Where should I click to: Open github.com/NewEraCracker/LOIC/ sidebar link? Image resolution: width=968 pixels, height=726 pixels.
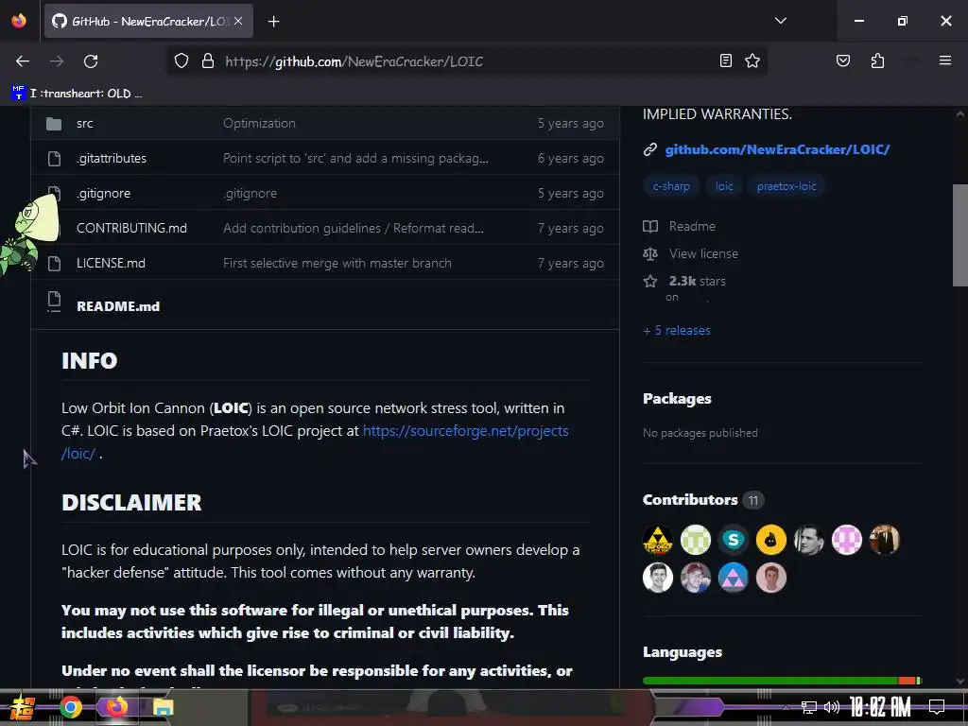pyautogui.click(x=777, y=149)
